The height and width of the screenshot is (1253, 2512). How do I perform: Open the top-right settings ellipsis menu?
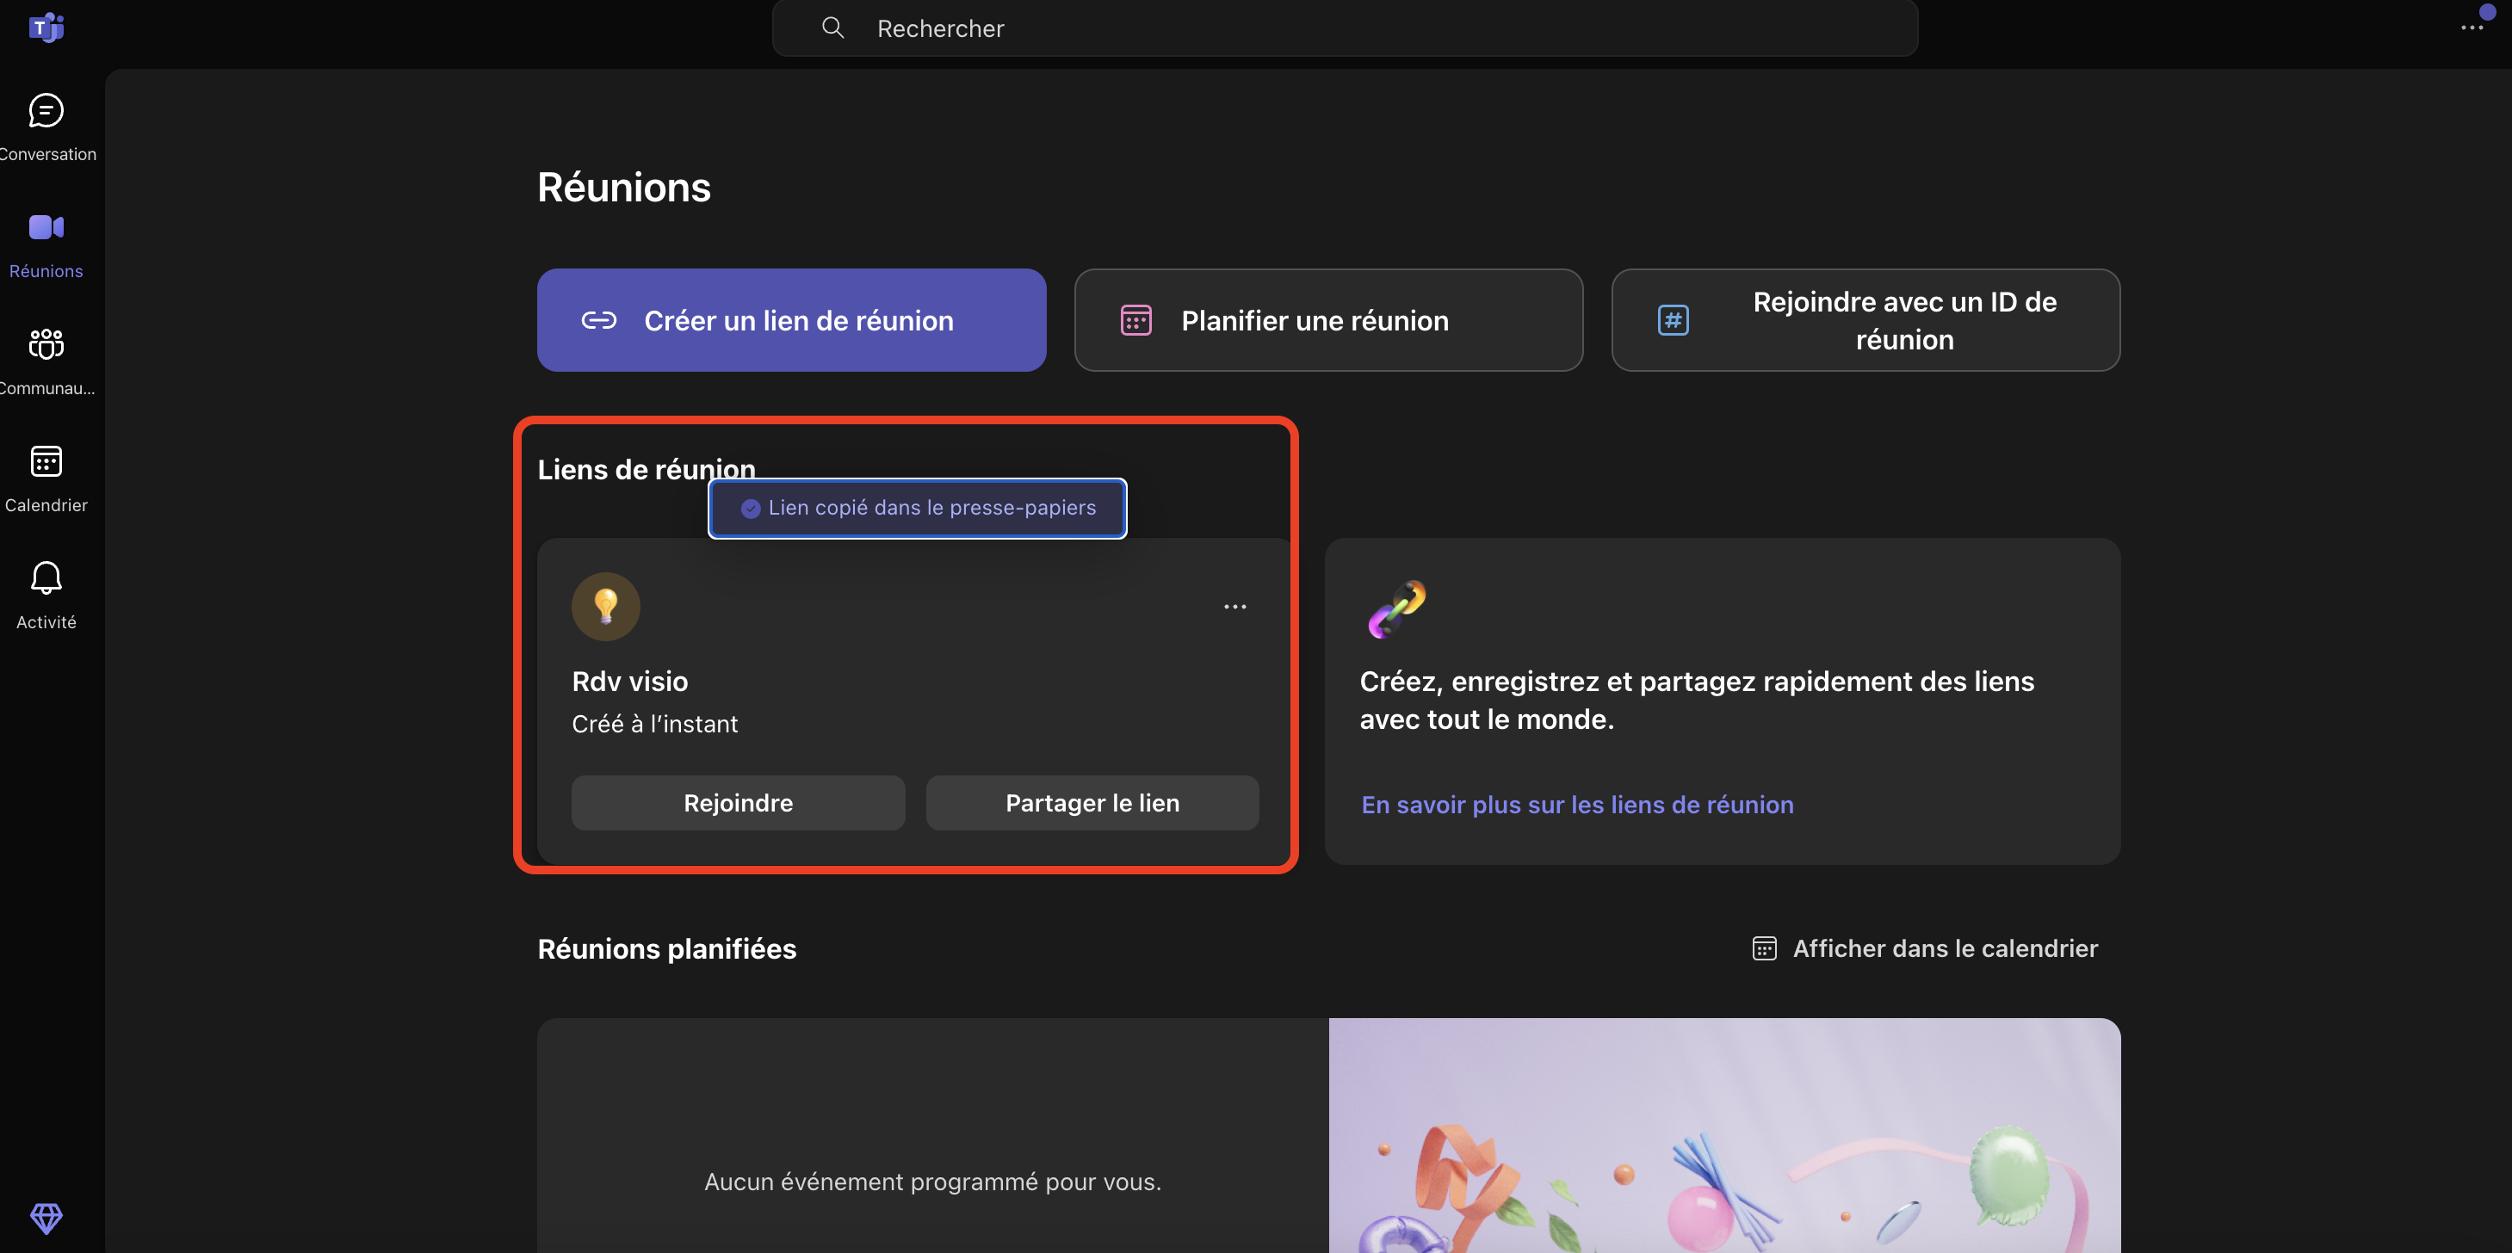[x=2471, y=28]
